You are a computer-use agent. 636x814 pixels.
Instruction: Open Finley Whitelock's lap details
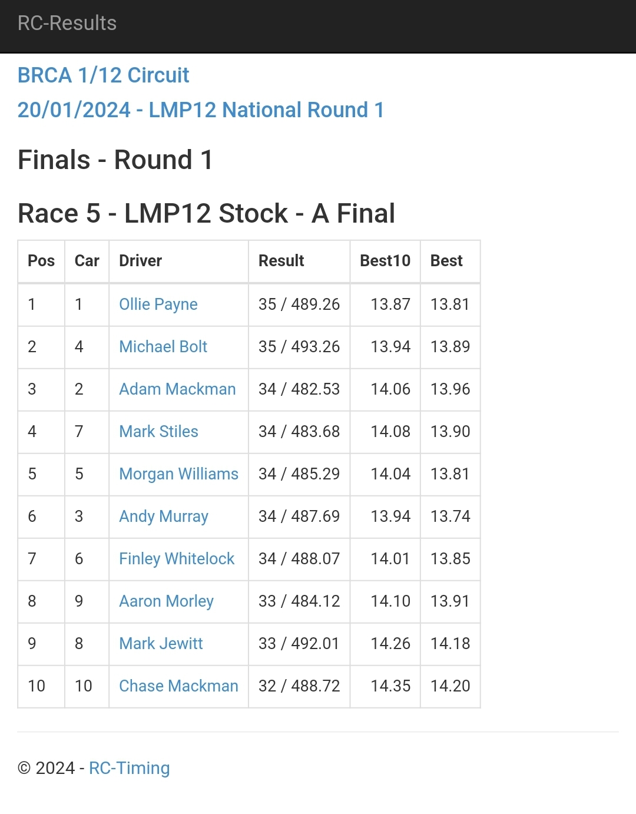177,559
